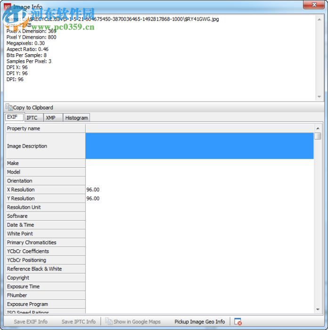
Task: Open the XMP tab
Action: 53,118
